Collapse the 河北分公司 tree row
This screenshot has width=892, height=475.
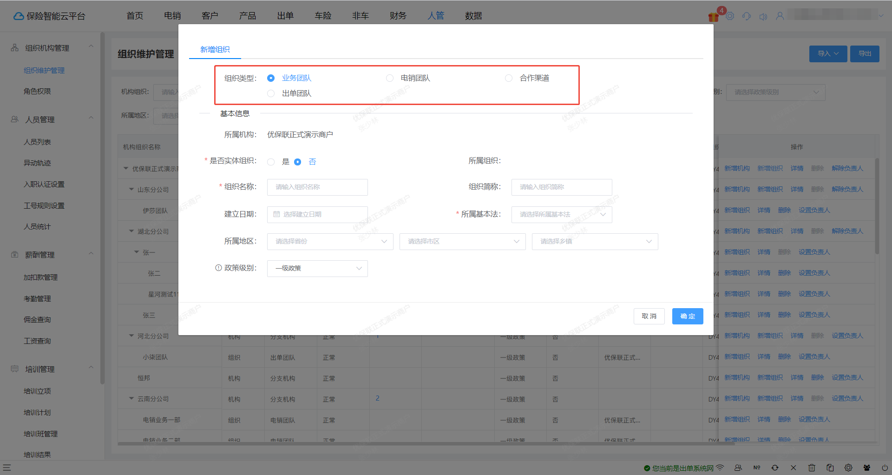click(131, 336)
